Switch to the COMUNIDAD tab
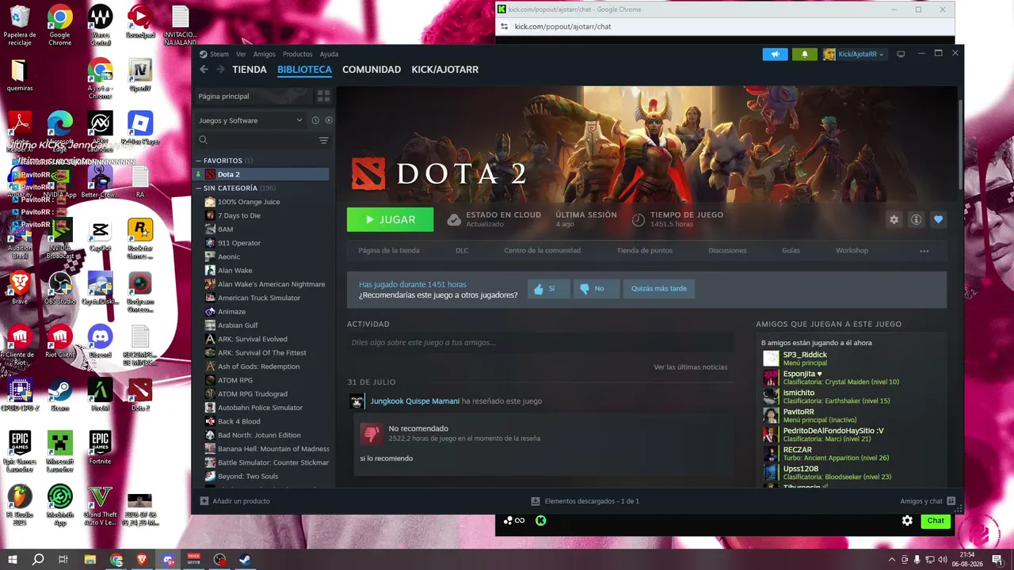 coord(372,70)
